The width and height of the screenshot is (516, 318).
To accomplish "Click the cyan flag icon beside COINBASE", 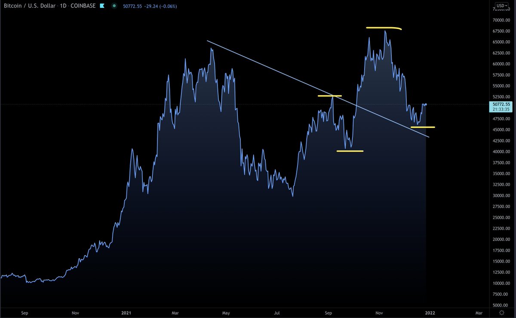I will pyautogui.click(x=103, y=6).
